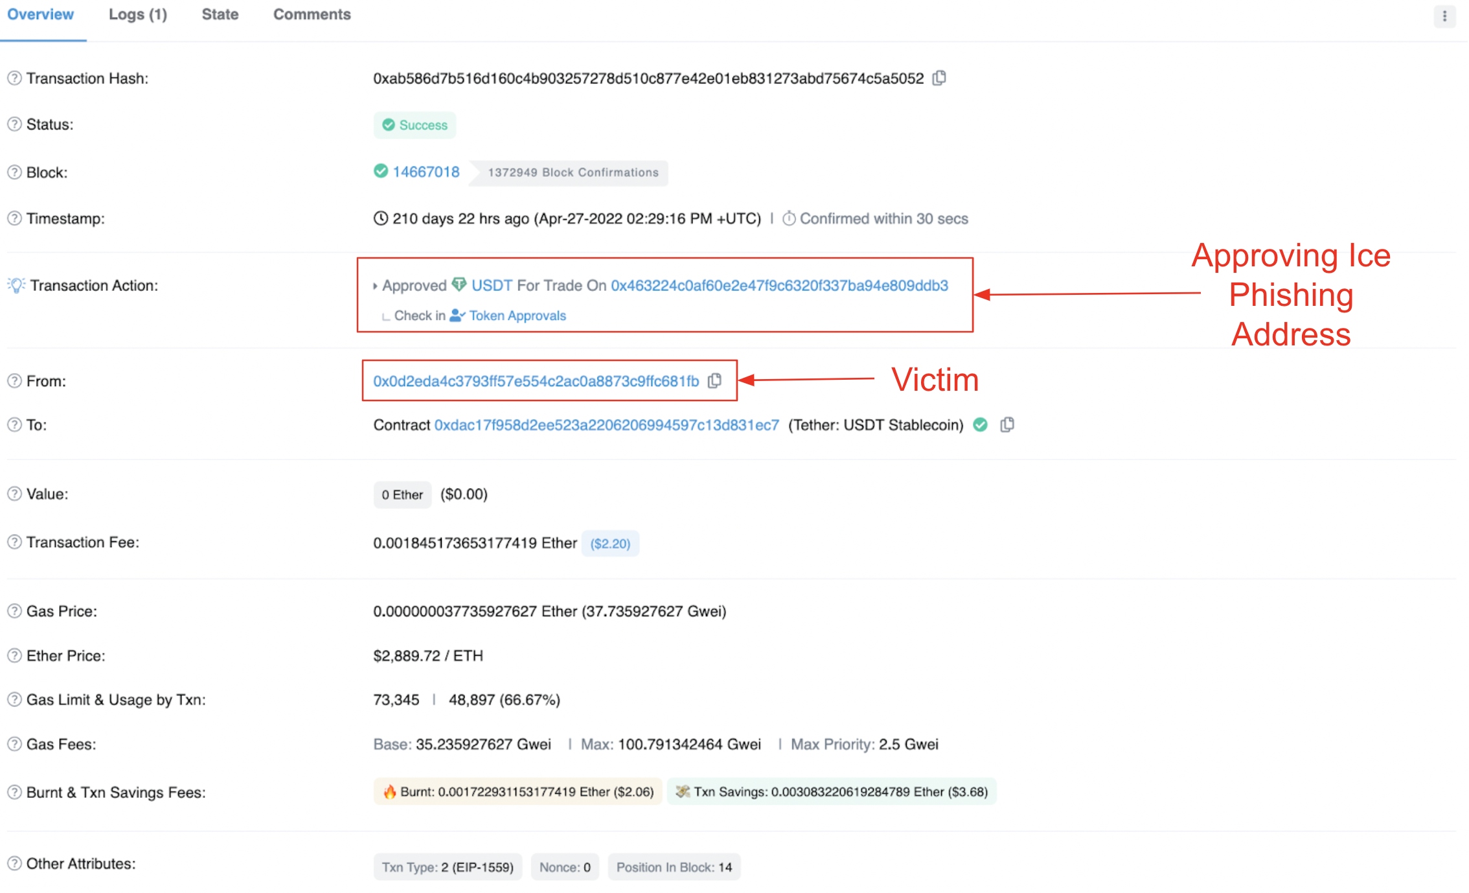Image resolution: width=1469 pixels, height=893 pixels.
Task: Click the ($2.20) transaction fee badge
Action: pos(609,543)
